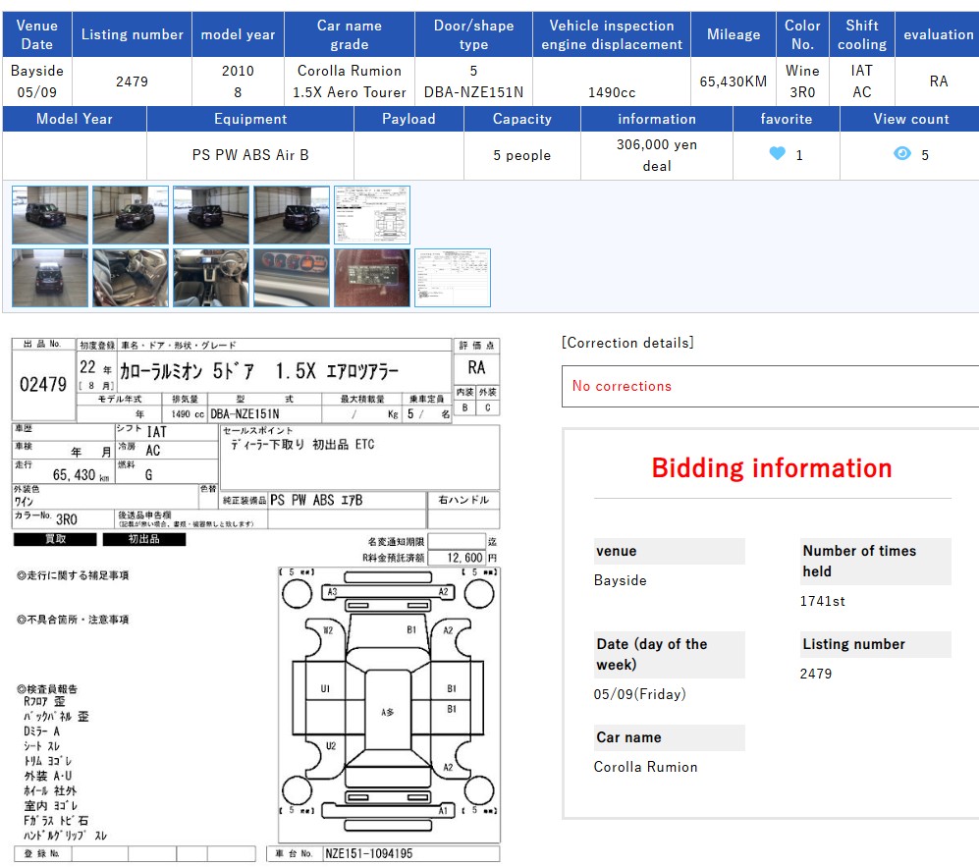This screenshot has height=867, width=979.
Task: Select 'Bayside' under venue in bidding info
Action: pyautogui.click(x=620, y=580)
